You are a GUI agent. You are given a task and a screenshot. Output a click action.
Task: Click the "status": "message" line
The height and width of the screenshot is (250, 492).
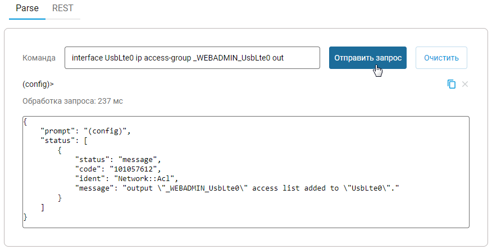click(119, 159)
